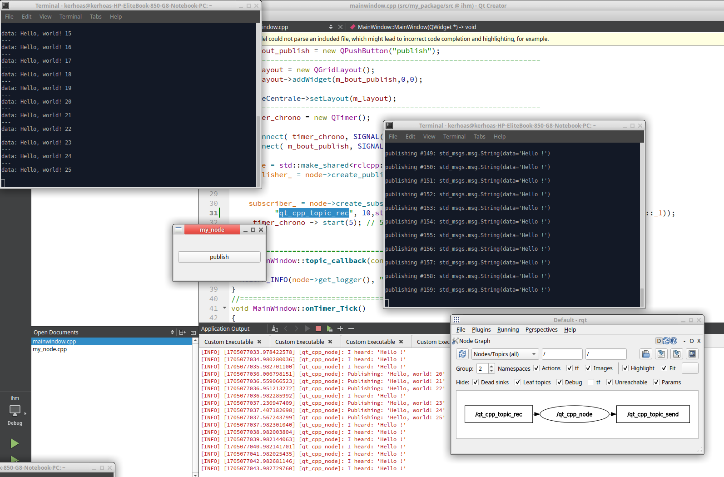Click the top-left terminal window icon

tap(5, 5)
